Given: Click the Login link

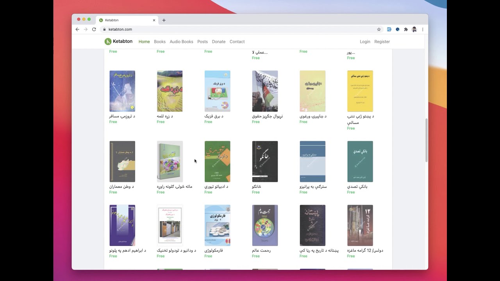Looking at the screenshot, I should point(365,42).
